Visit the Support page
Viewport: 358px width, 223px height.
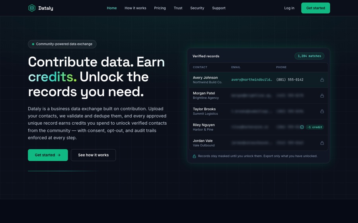click(219, 8)
